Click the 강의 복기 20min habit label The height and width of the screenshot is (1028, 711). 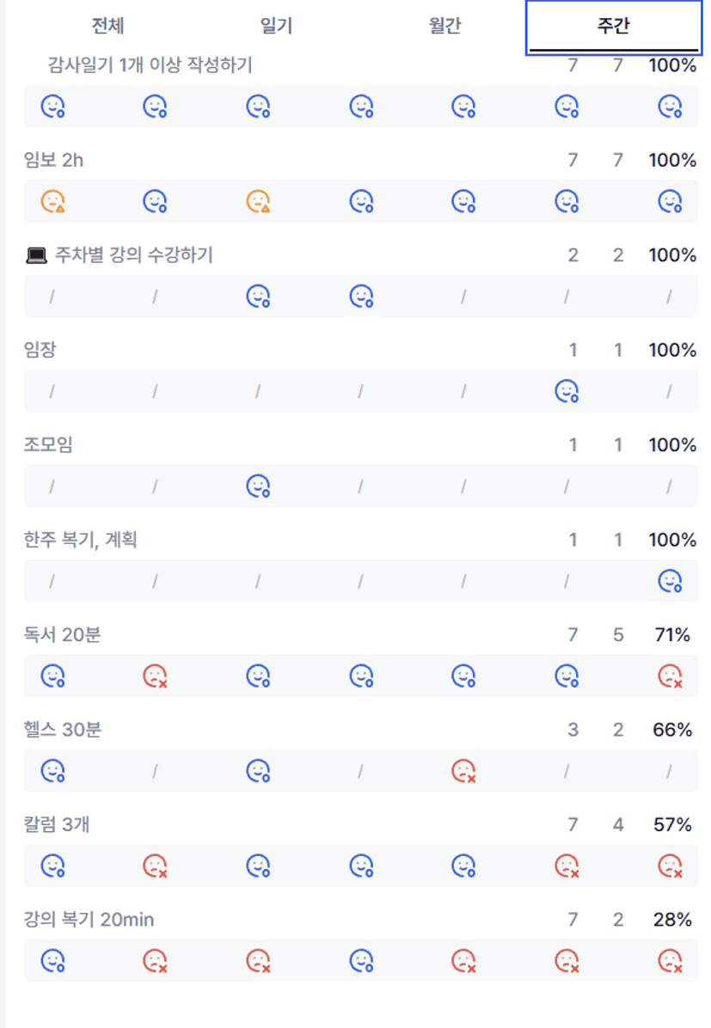(89, 920)
